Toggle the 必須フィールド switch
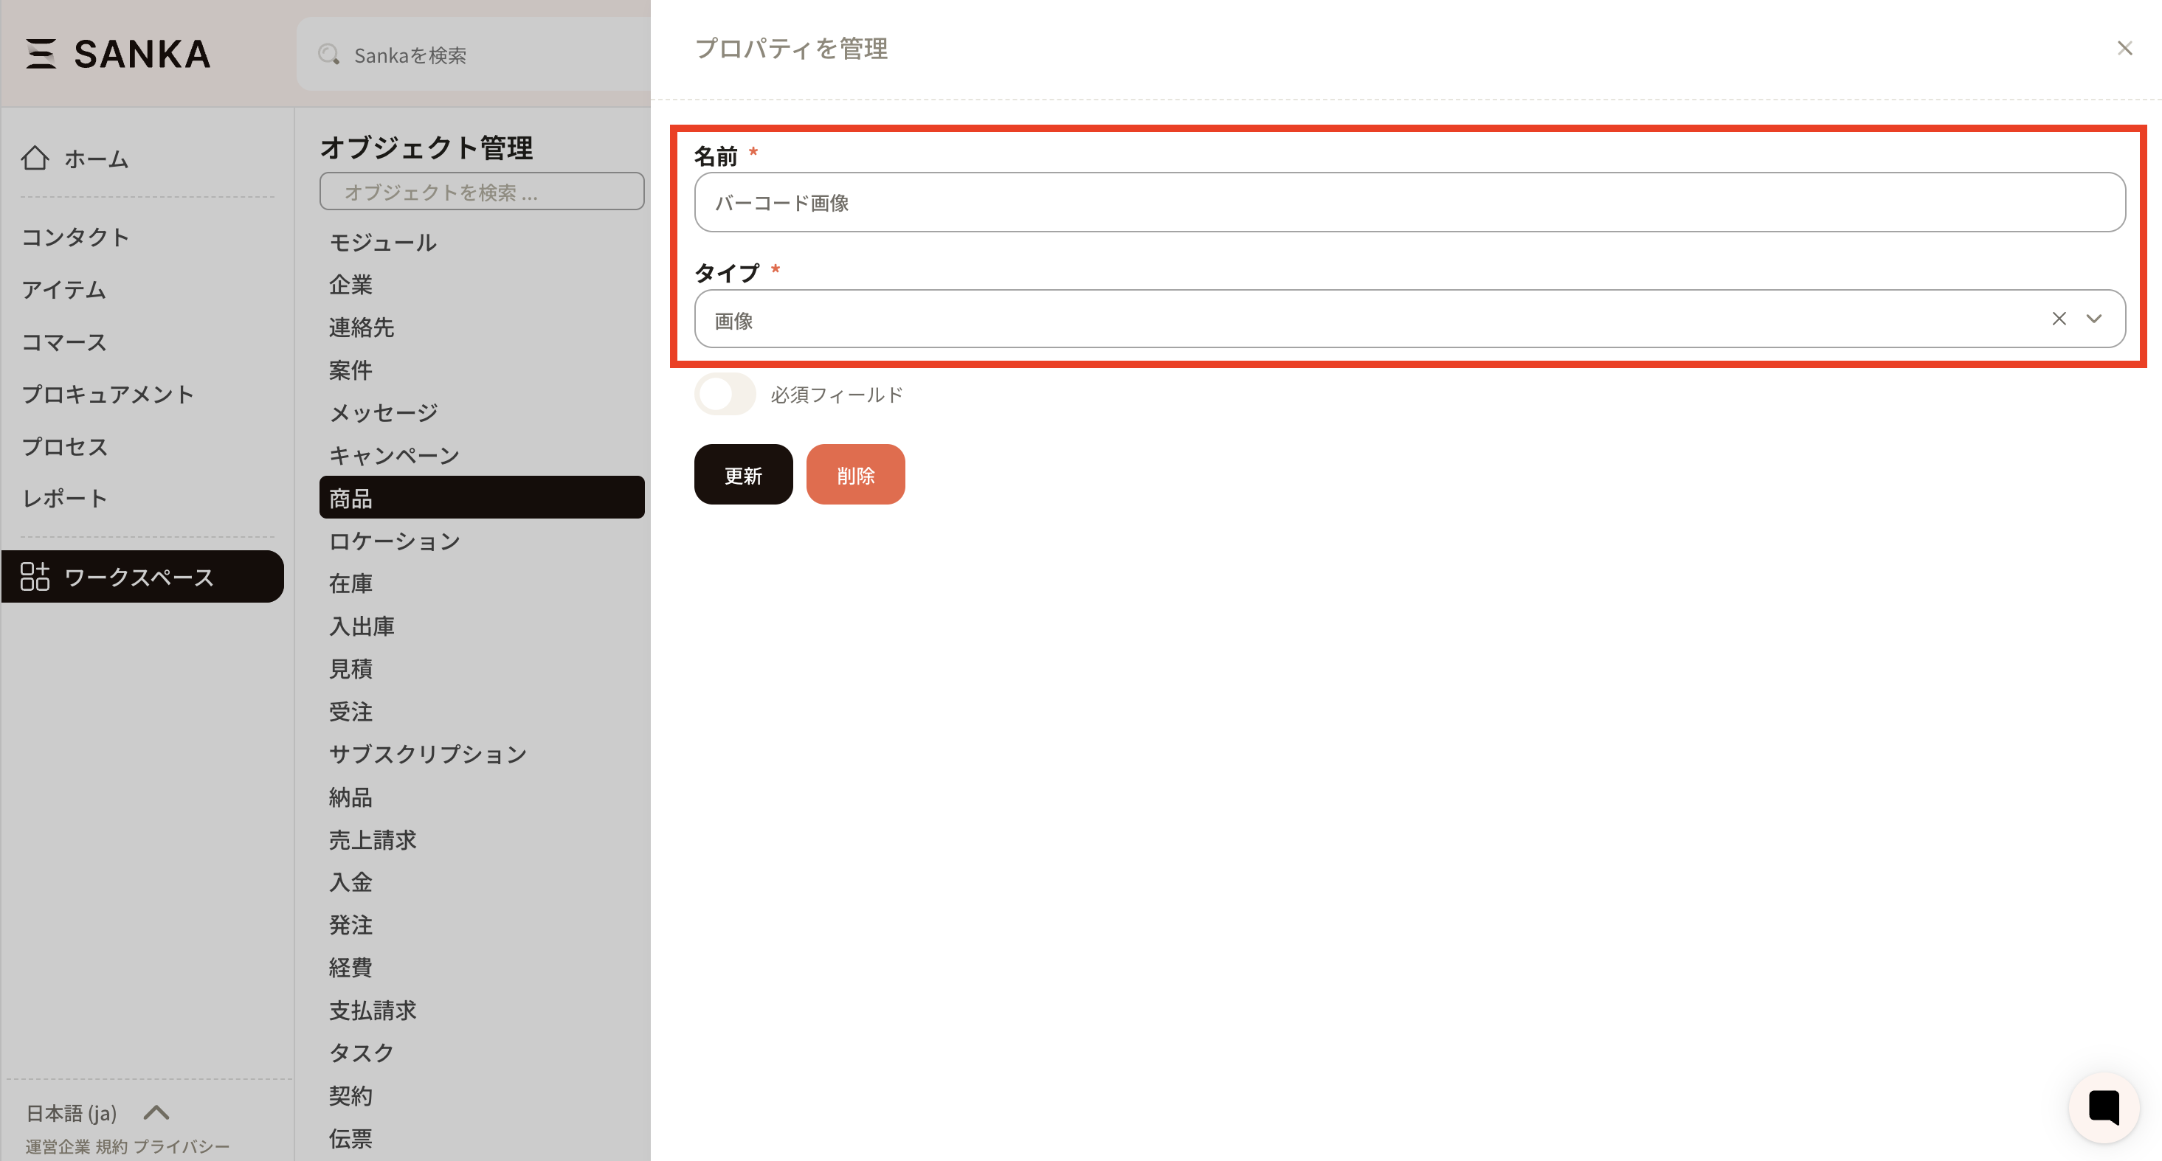The height and width of the screenshot is (1161, 2162). point(725,395)
